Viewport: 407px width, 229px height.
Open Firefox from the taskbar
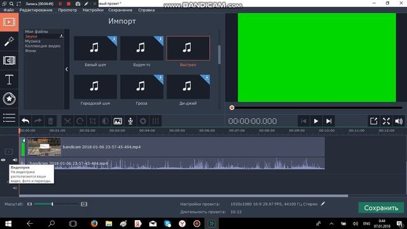94,223
